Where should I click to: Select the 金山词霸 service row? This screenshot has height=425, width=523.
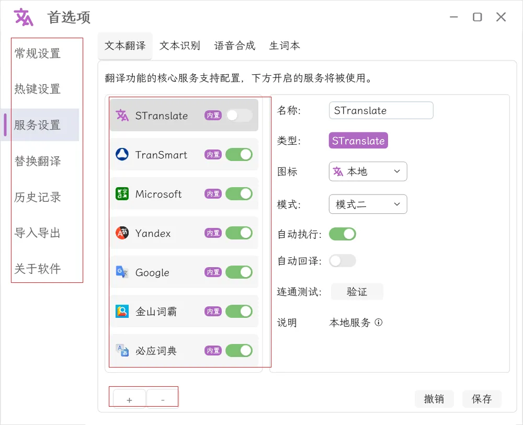click(x=184, y=312)
